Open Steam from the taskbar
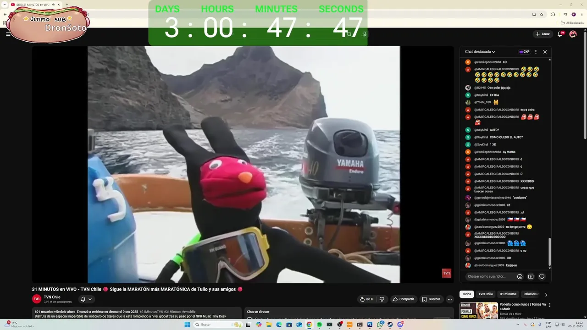This screenshot has height=330, width=587. tap(390, 324)
